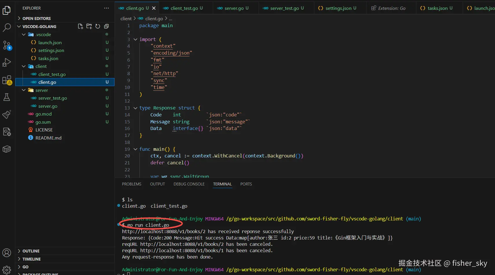This screenshot has height=275, width=495.
Task: Click the "context" import path
Action: click(x=163, y=46)
